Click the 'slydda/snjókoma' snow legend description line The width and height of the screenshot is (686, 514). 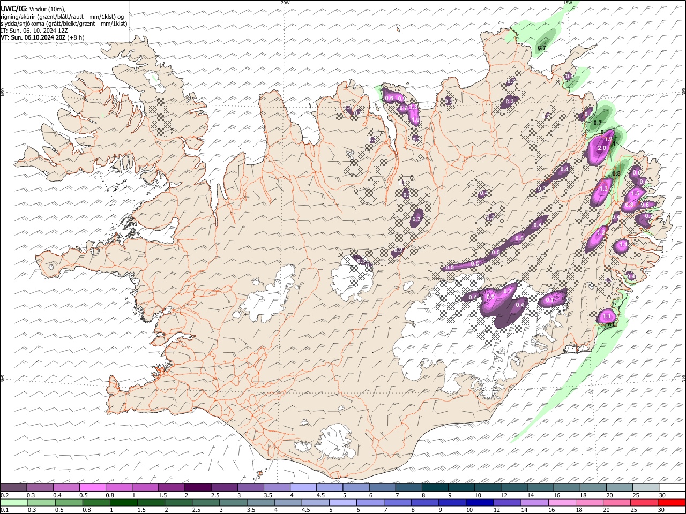[64, 24]
